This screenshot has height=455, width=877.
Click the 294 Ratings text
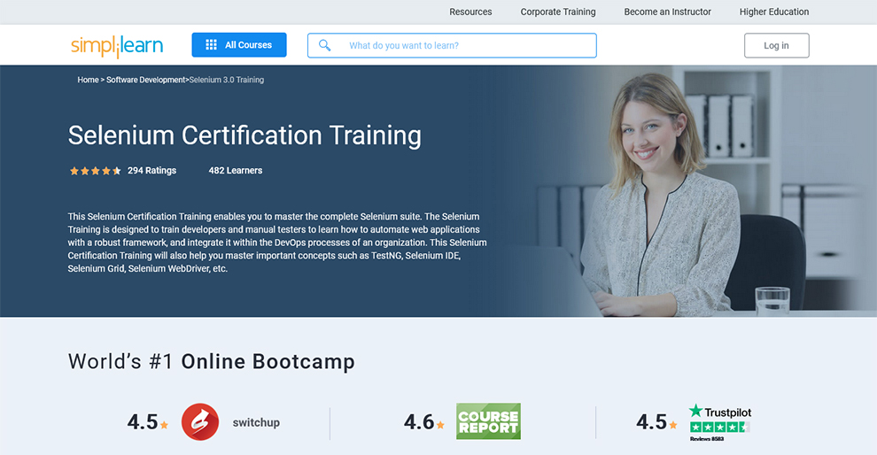point(151,171)
